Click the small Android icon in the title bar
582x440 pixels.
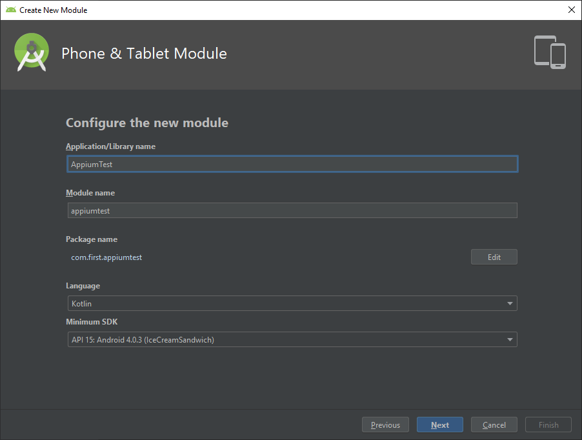(11, 10)
